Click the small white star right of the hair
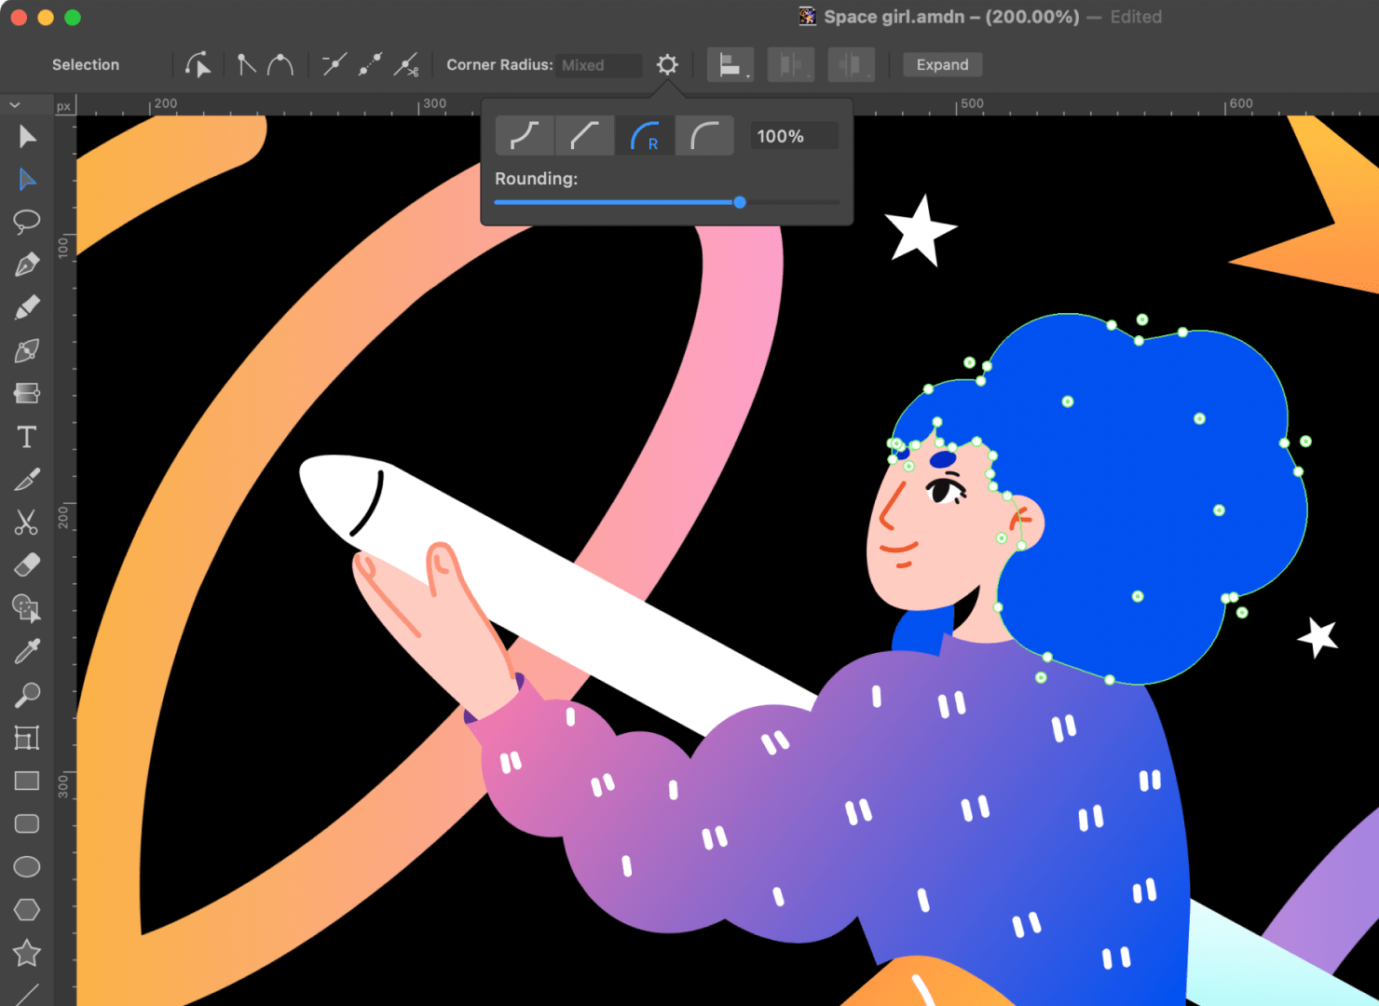 (x=1318, y=637)
